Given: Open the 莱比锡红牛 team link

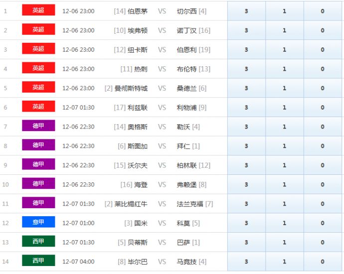Looking at the screenshot, I should click(131, 204).
